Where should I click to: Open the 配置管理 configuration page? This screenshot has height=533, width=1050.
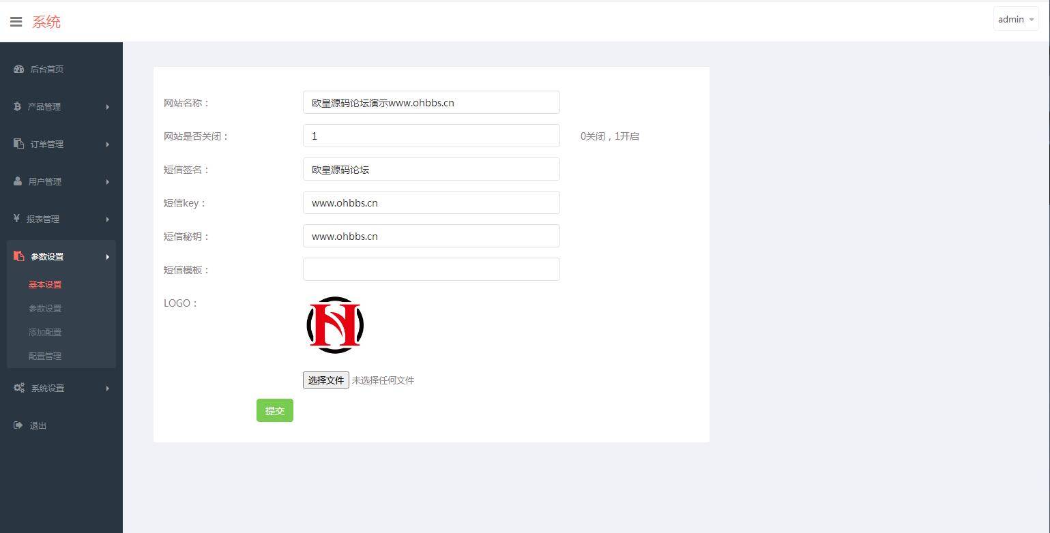(44, 356)
